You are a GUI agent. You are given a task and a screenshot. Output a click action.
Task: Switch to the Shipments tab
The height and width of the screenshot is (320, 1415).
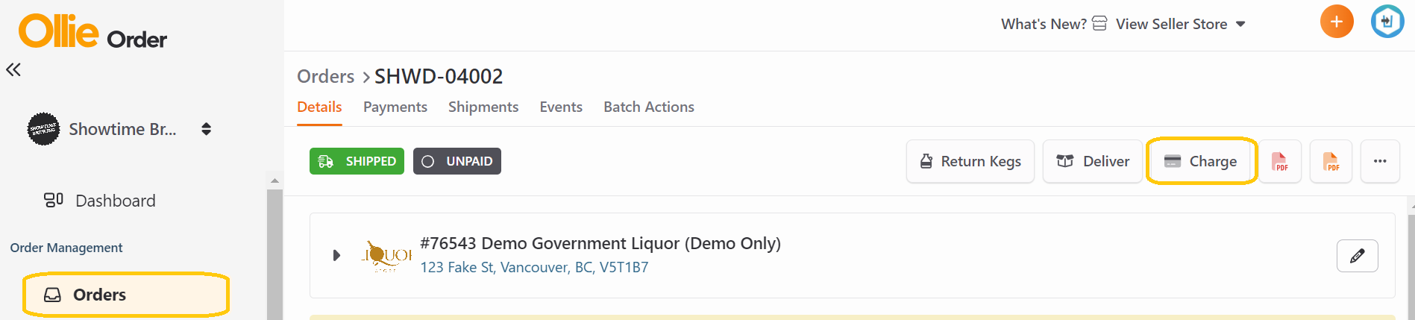point(483,107)
